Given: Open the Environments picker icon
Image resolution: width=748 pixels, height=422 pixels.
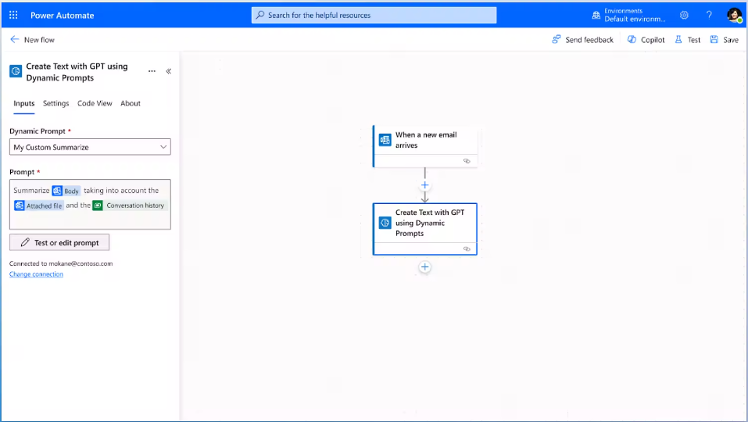Looking at the screenshot, I should 596,15.
